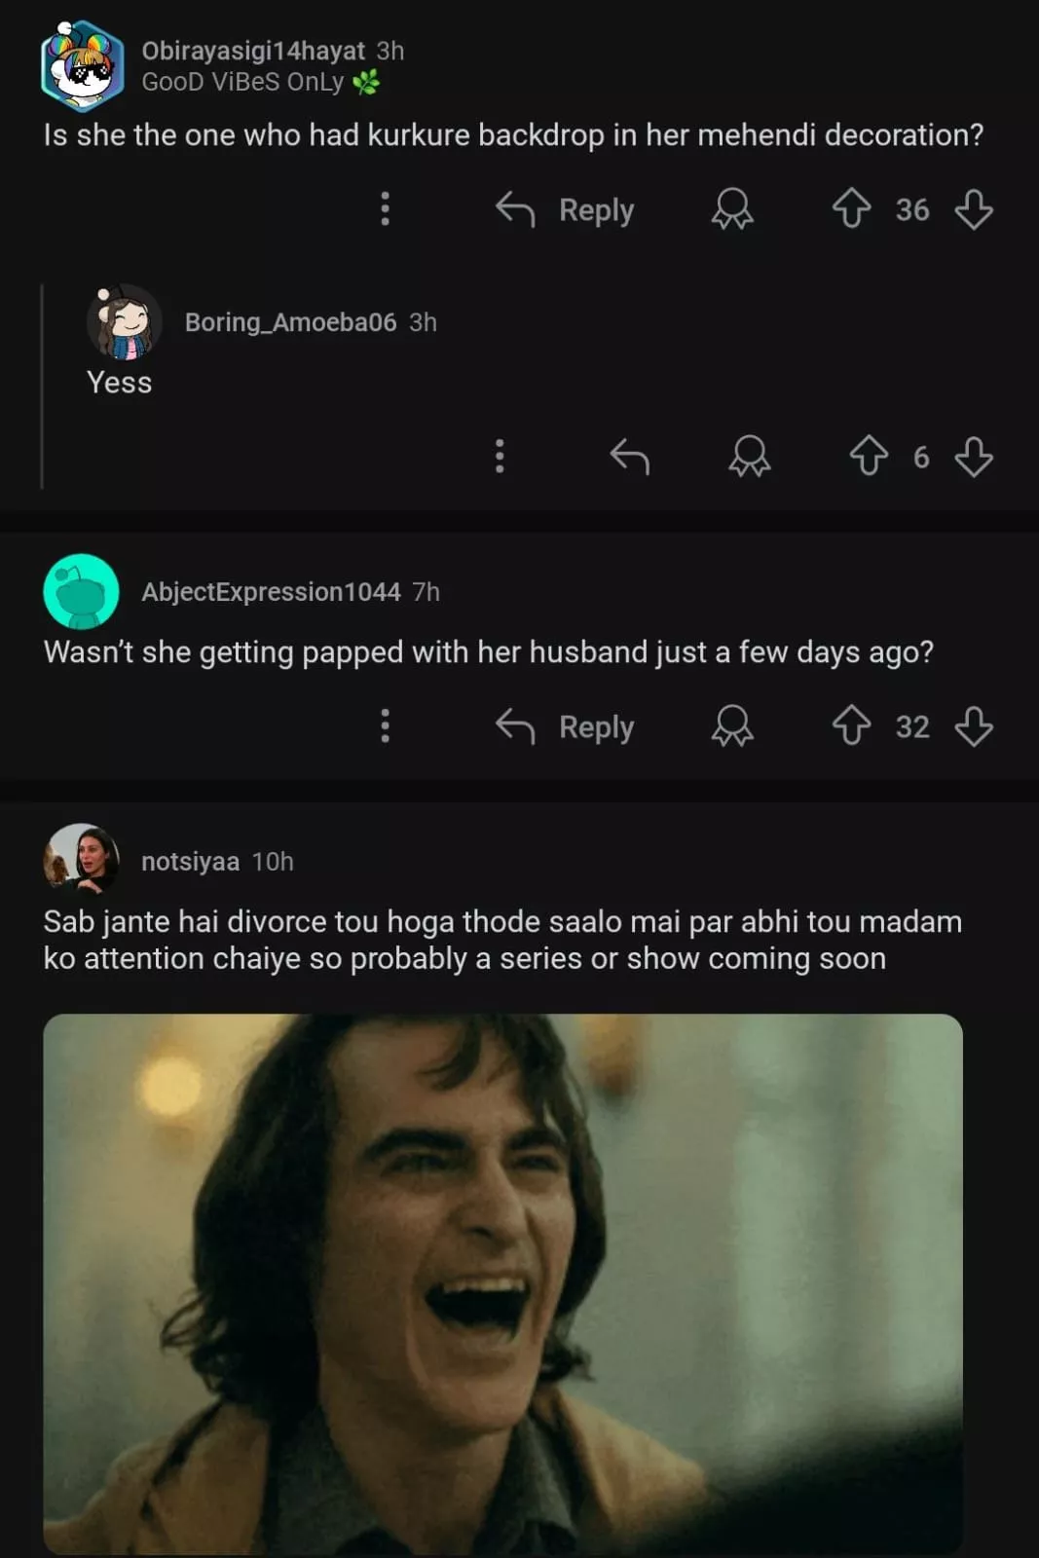
Task: Click reply arrow on Boring_Amoeba06's comment
Action: (629, 456)
